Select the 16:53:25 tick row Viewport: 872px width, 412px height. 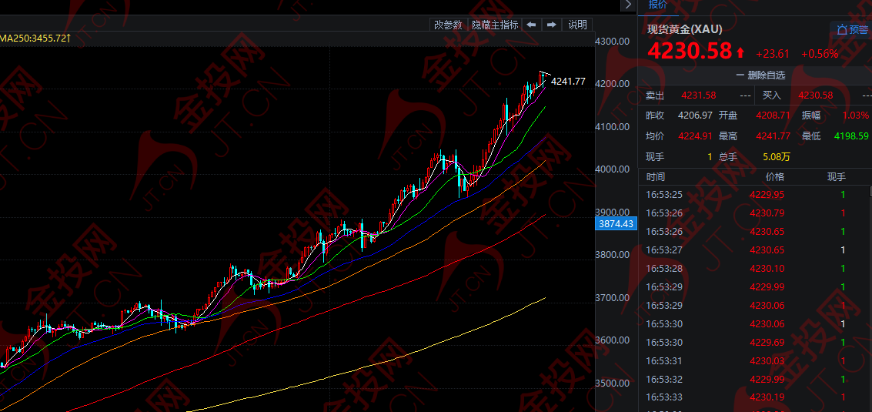[x=753, y=195]
